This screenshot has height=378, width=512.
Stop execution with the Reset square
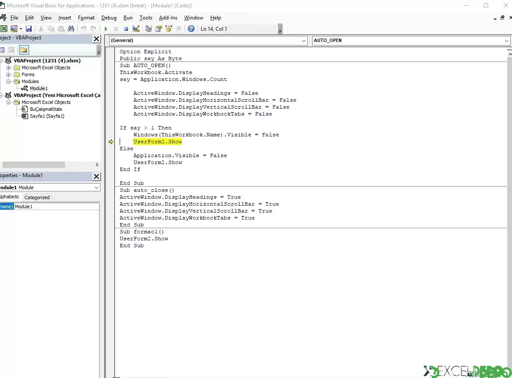[x=126, y=29]
